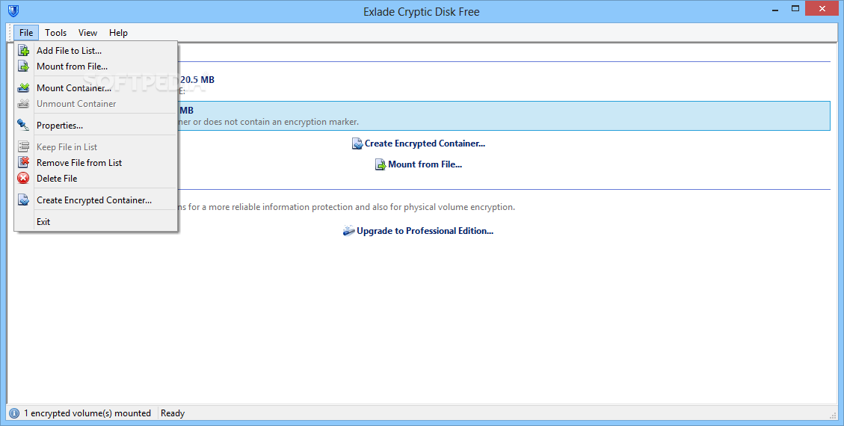
Task: Open the File menu
Action: [26, 33]
